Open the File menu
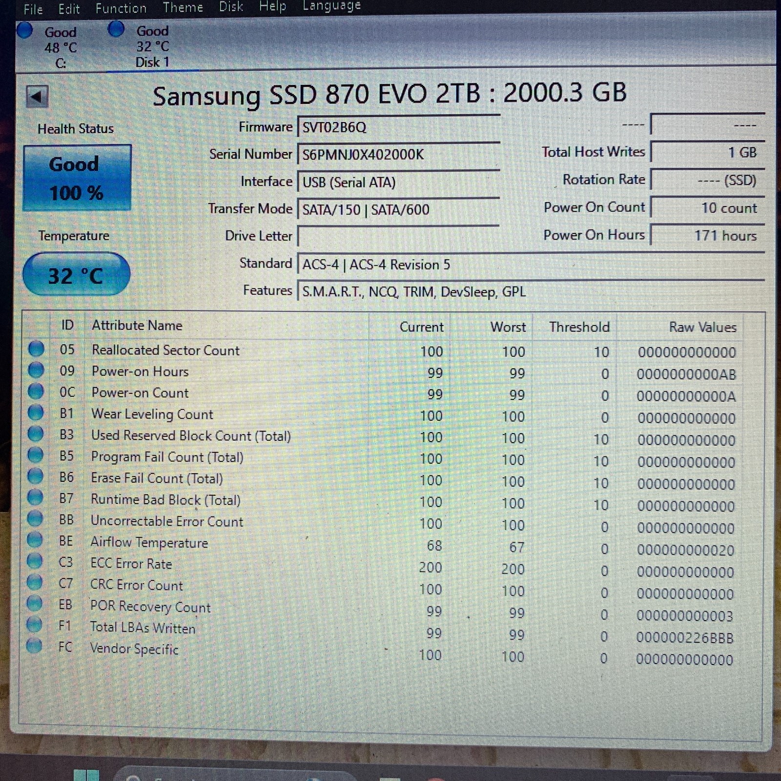781x781 pixels. [33, 9]
